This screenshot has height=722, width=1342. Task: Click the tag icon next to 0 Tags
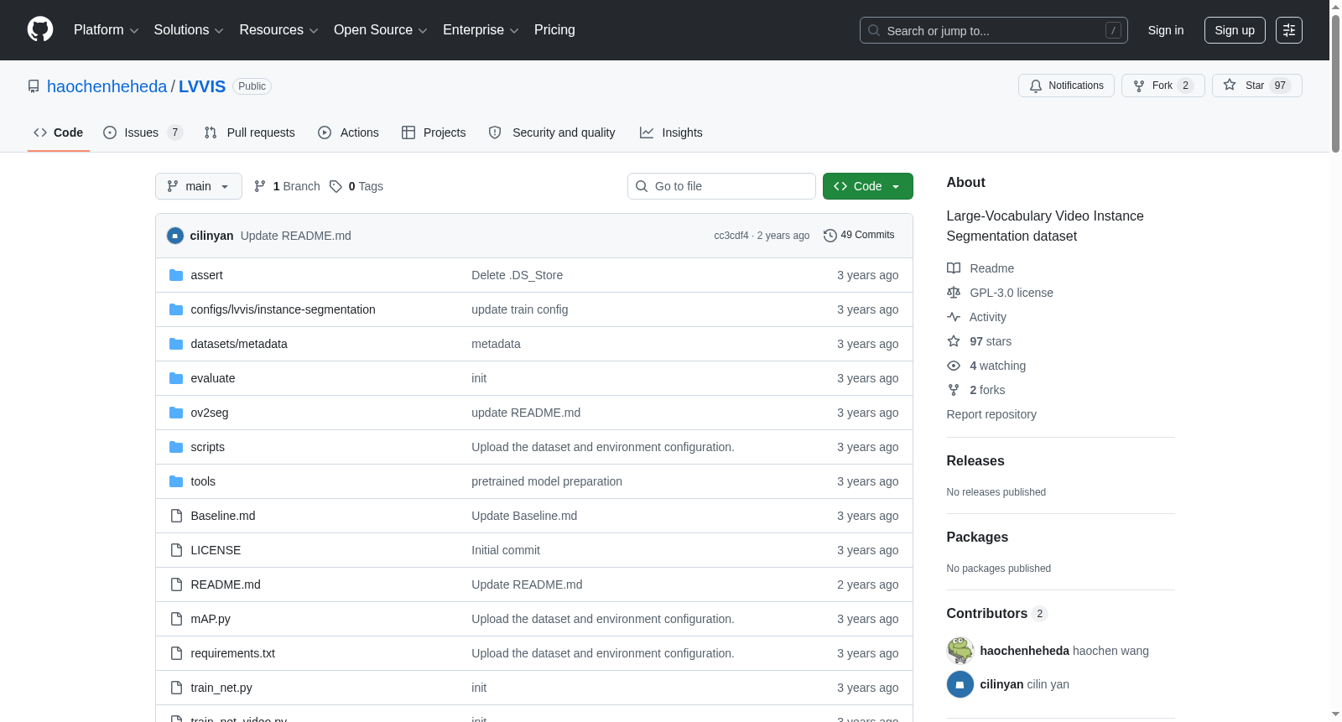coord(335,186)
